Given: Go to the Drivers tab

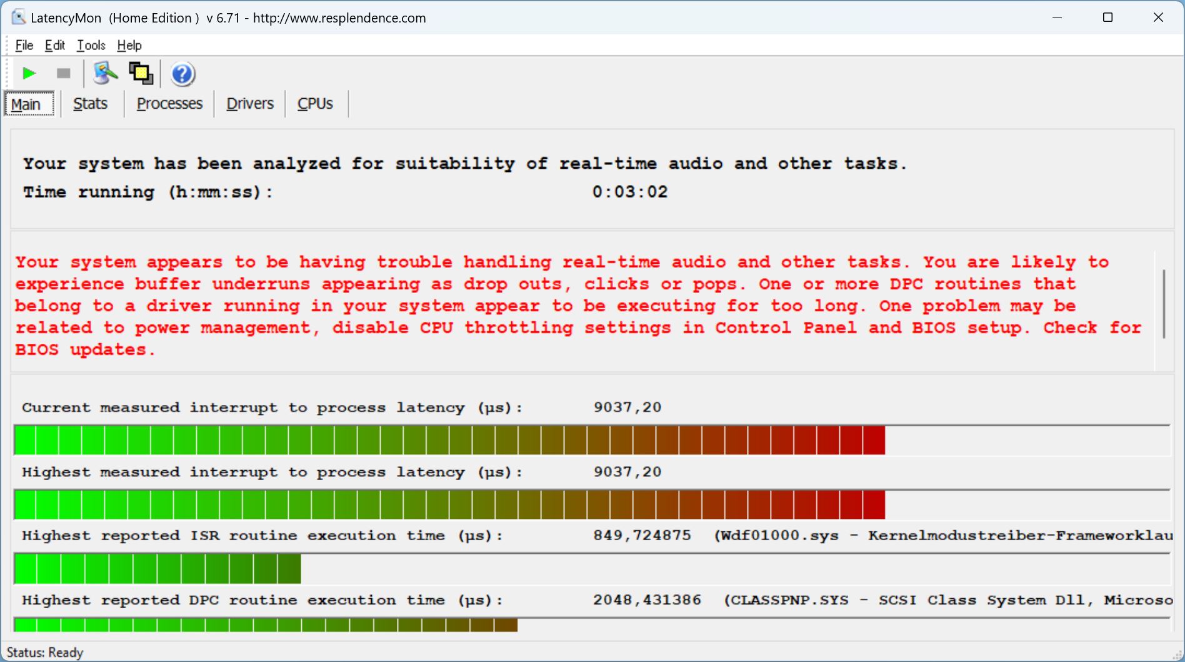Looking at the screenshot, I should [x=250, y=104].
